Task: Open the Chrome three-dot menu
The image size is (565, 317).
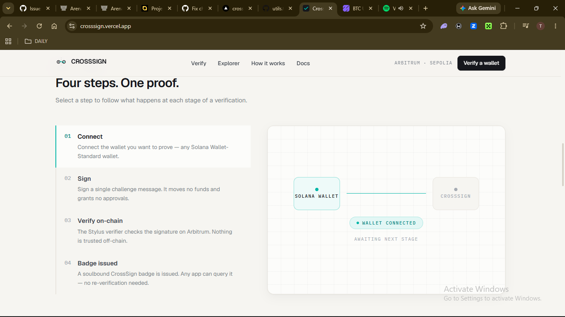Action: coord(555,26)
